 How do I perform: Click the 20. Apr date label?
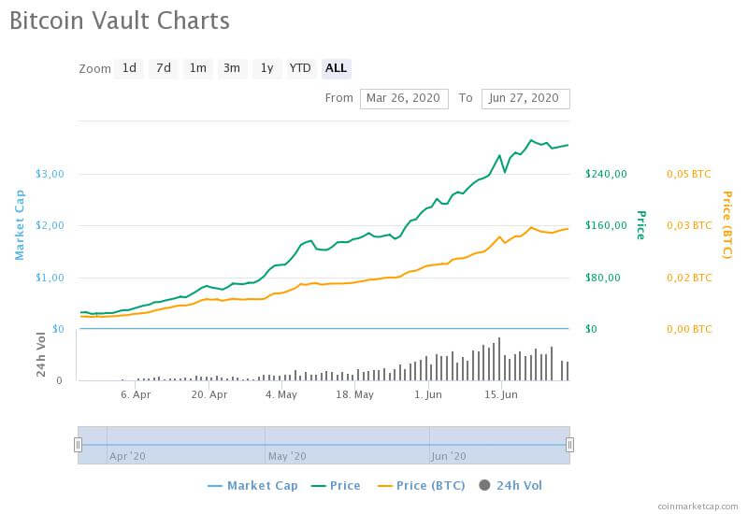point(209,394)
